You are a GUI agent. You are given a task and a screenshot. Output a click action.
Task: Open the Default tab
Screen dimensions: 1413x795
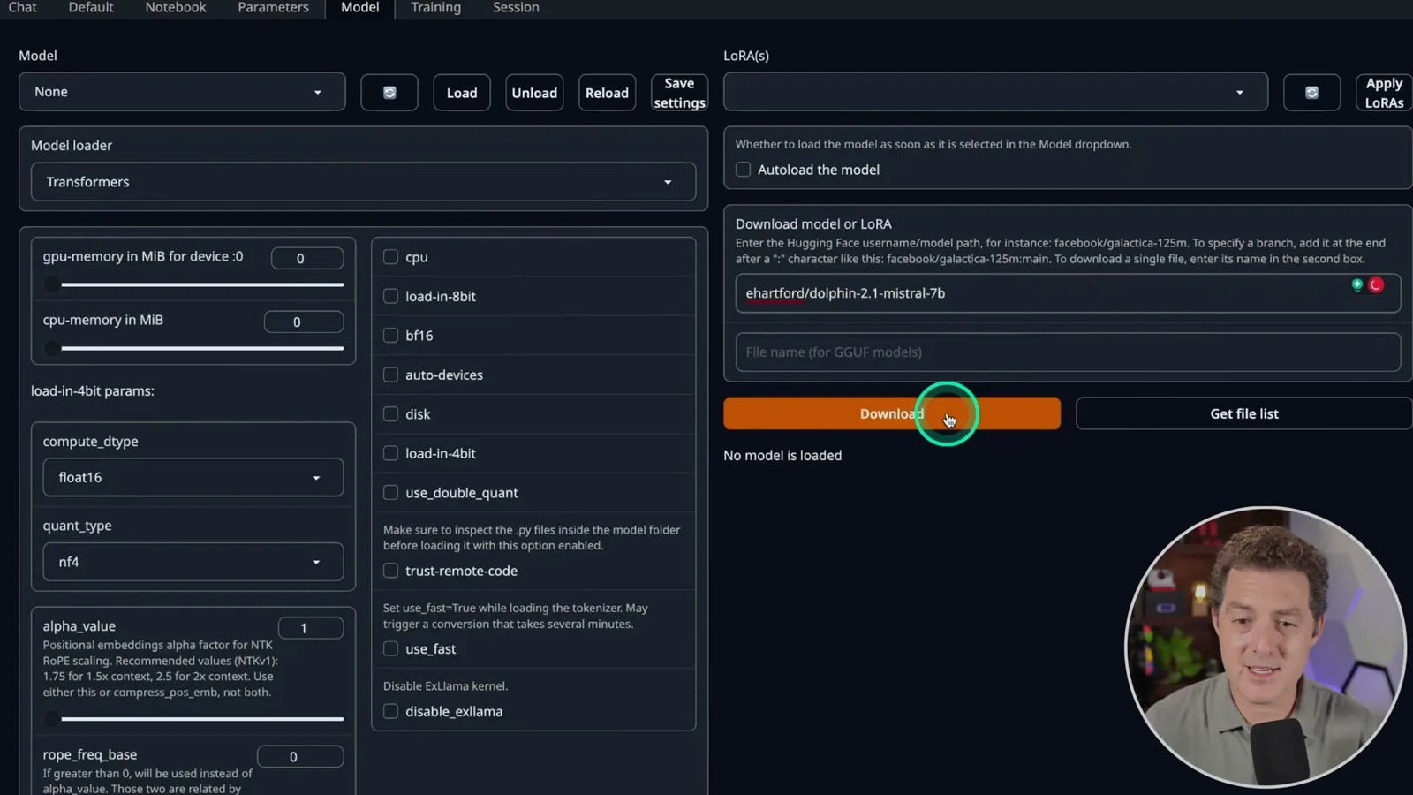click(x=91, y=7)
